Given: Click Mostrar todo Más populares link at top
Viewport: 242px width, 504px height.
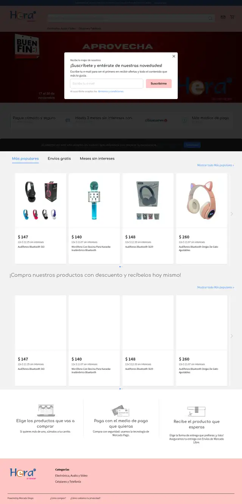Looking at the screenshot, I should click(x=216, y=165).
